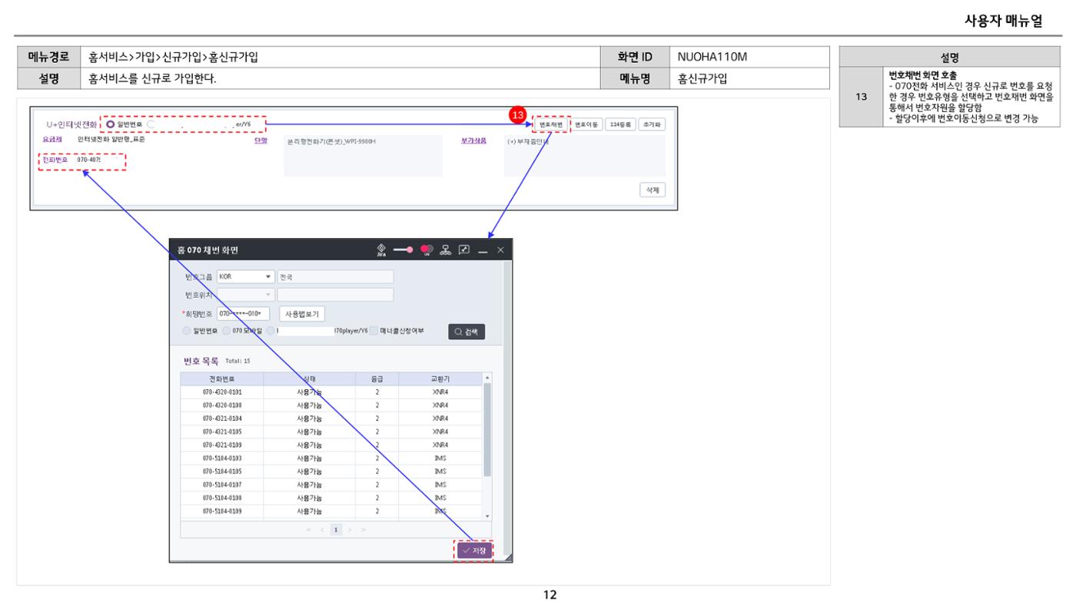Click the Jira icon in dialog title bar

381,250
